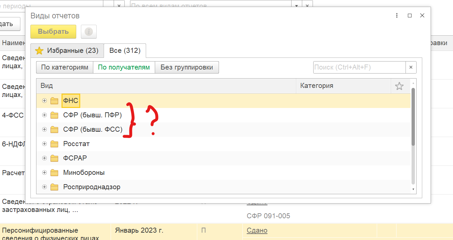Open the Все (312) tab

(125, 50)
